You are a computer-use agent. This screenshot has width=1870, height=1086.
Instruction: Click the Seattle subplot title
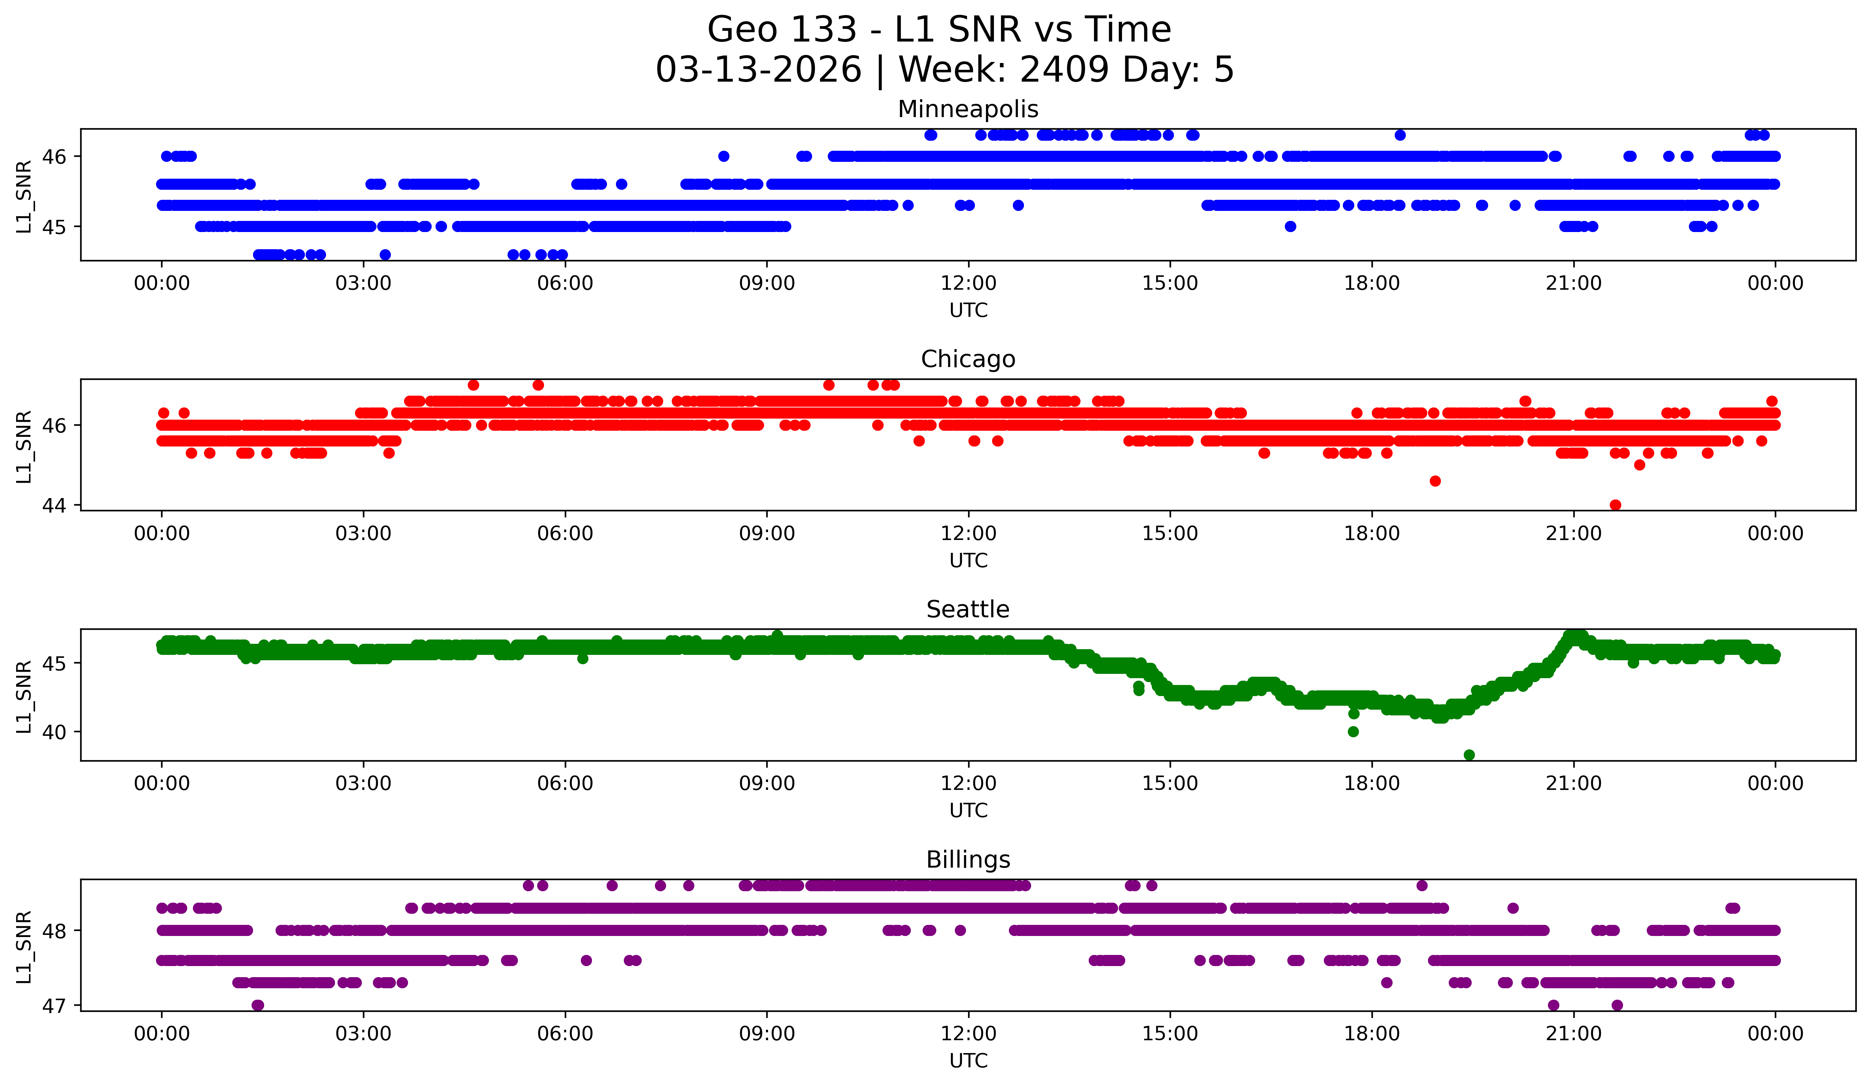coord(968,609)
